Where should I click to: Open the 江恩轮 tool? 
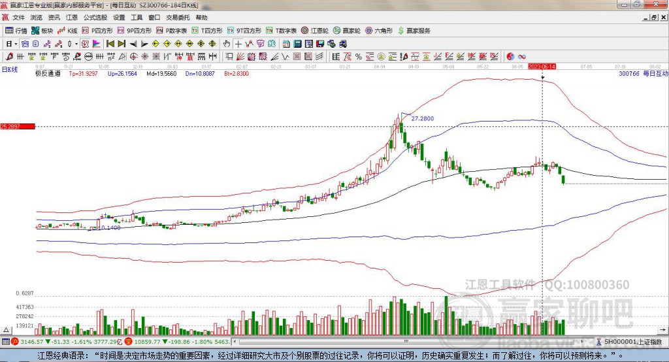[315, 31]
